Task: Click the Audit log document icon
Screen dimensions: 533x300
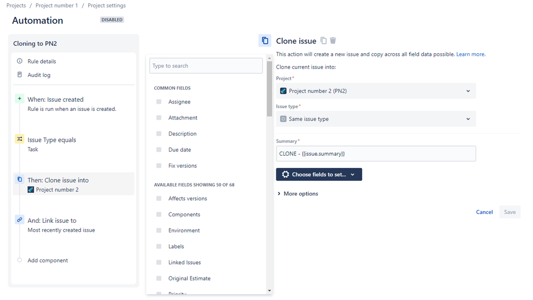Action: 20,75
